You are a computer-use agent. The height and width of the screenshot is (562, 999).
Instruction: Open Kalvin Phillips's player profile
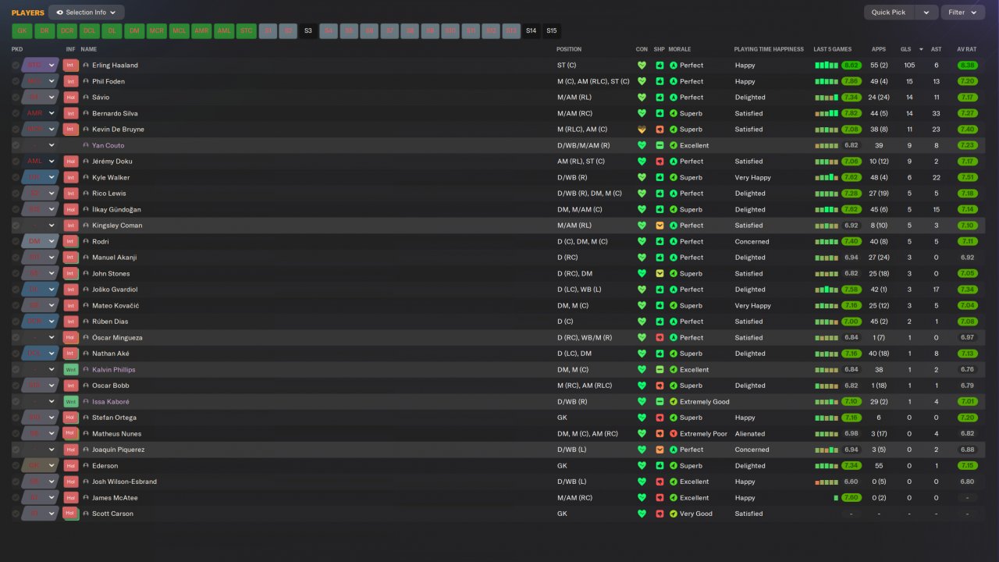(113, 370)
